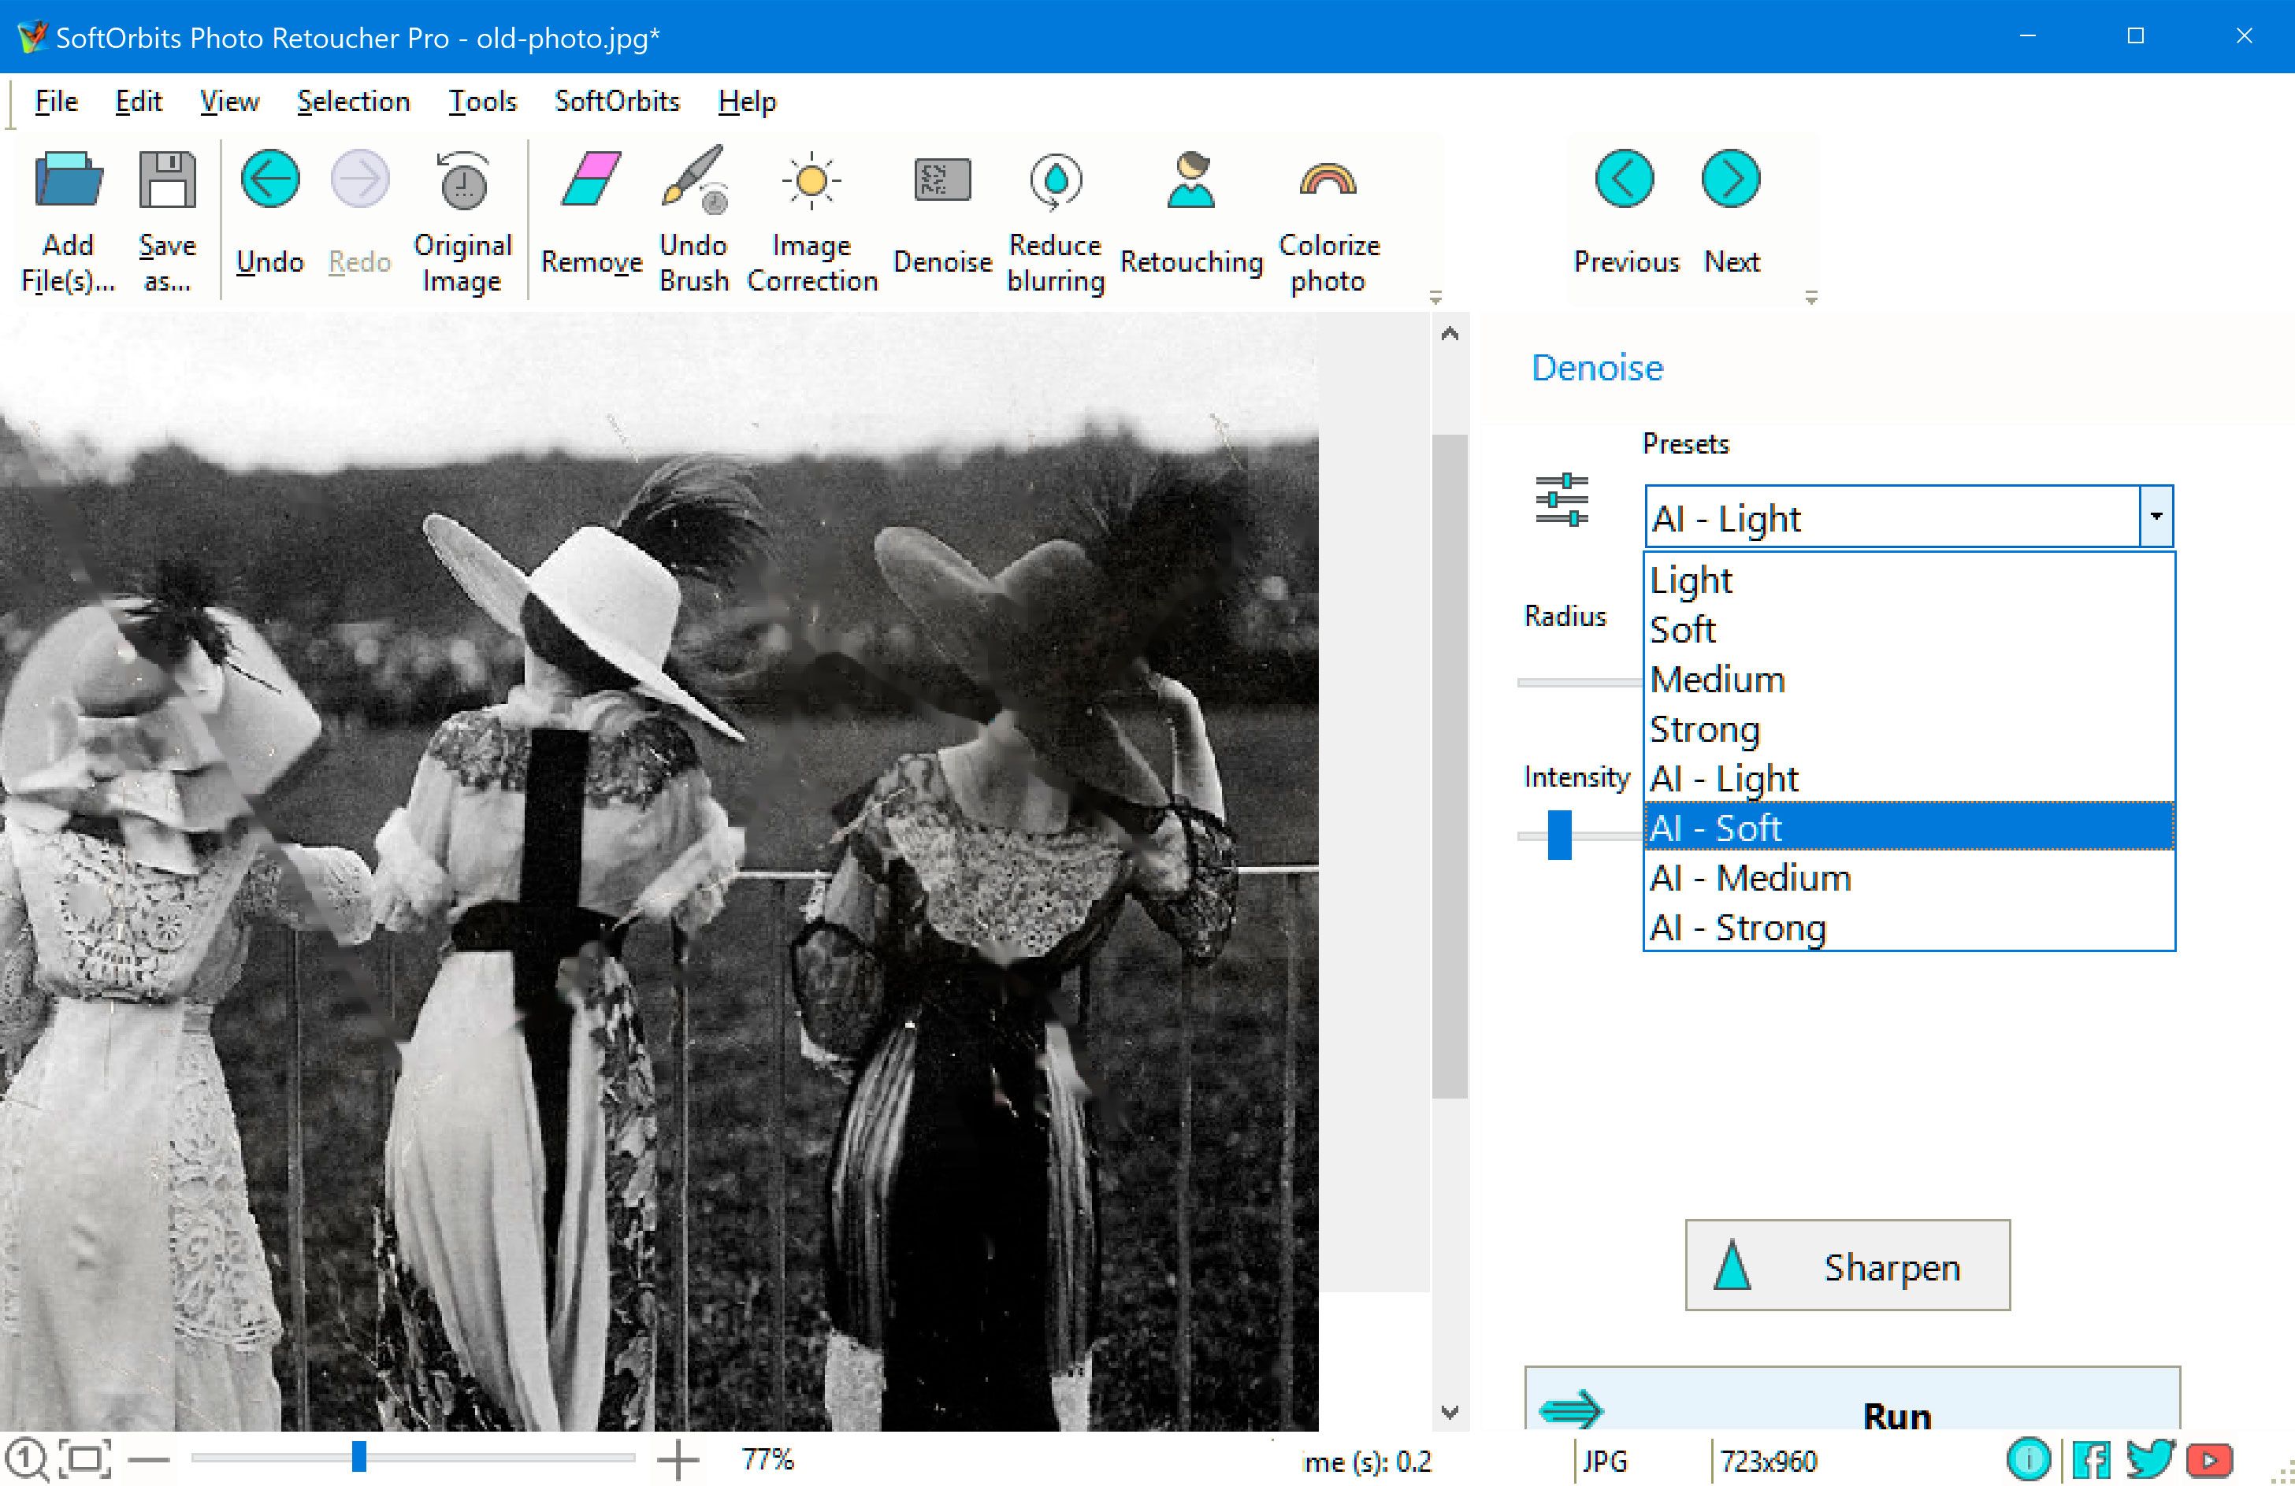Click the Denoise panel heading
The image size is (2295, 1486).
[1597, 368]
